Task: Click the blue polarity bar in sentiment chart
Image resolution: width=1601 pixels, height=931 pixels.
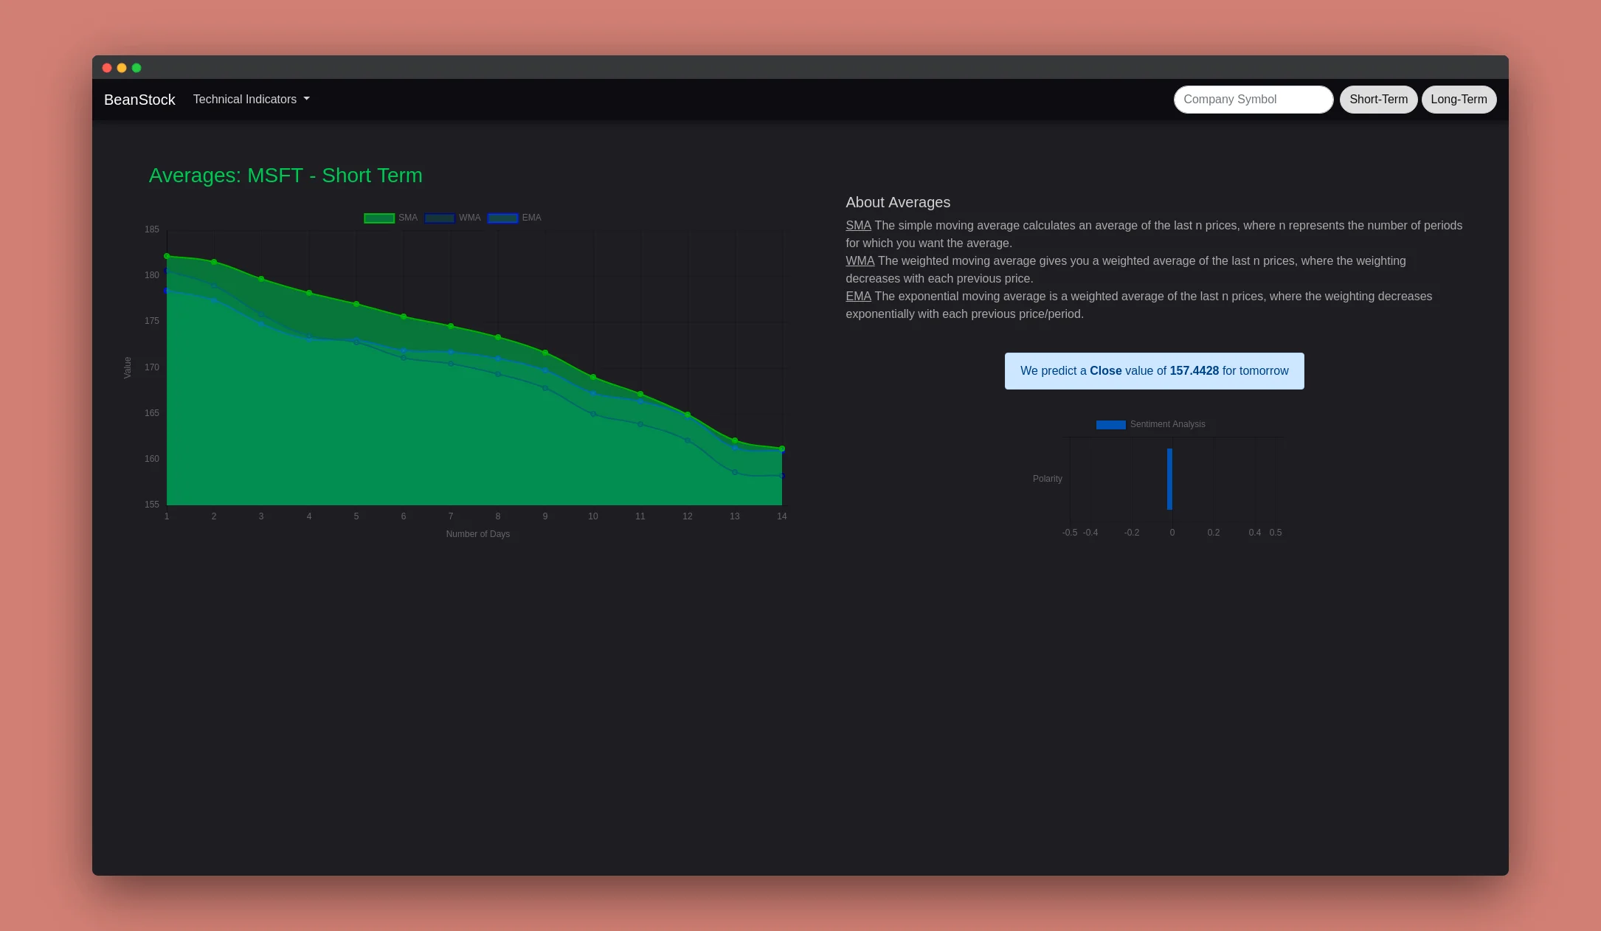Action: pyautogui.click(x=1169, y=479)
